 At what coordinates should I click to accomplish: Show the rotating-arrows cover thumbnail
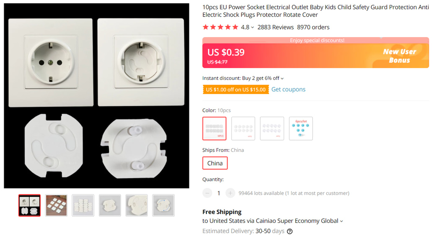(163, 205)
